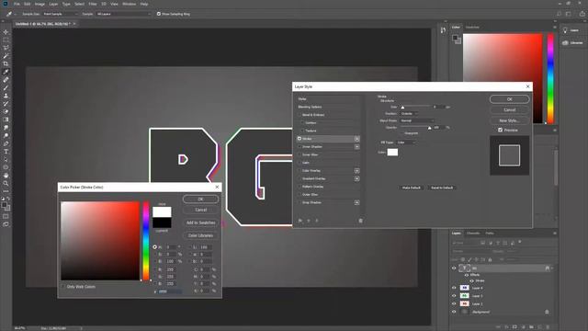Enable Only Web Colors checkbox
588x331 pixels.
click(x=63, y=287)
